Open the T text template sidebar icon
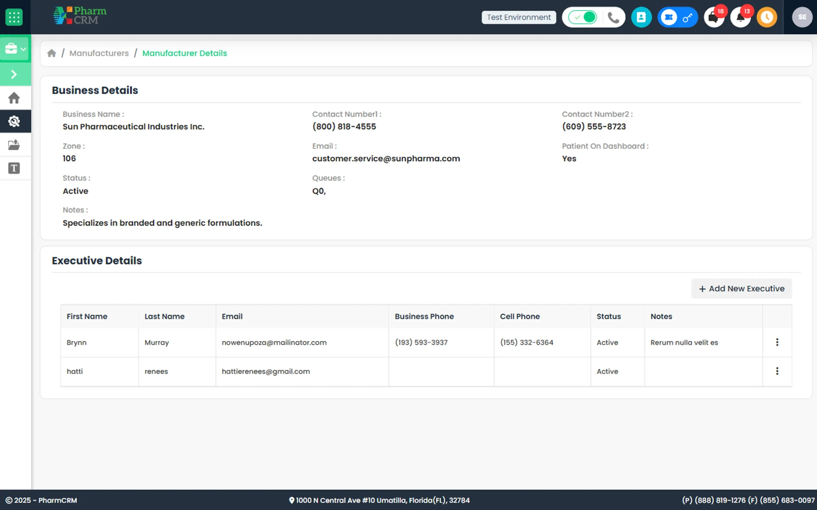The height and width of the screenshot is (510, 817). point(14,168)
